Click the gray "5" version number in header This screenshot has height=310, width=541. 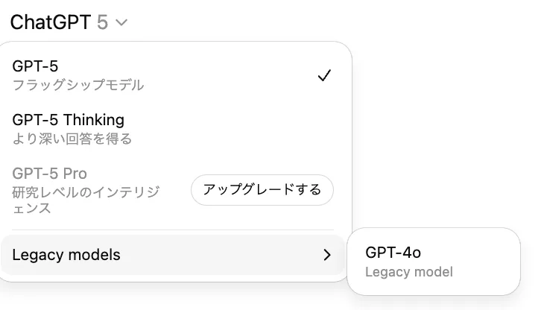tap(103, 22)
